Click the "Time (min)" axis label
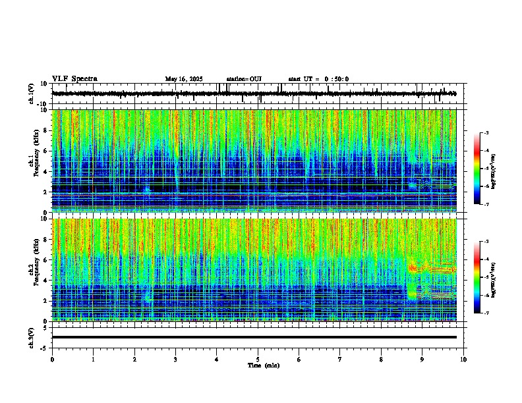 (x=264, y=365)
